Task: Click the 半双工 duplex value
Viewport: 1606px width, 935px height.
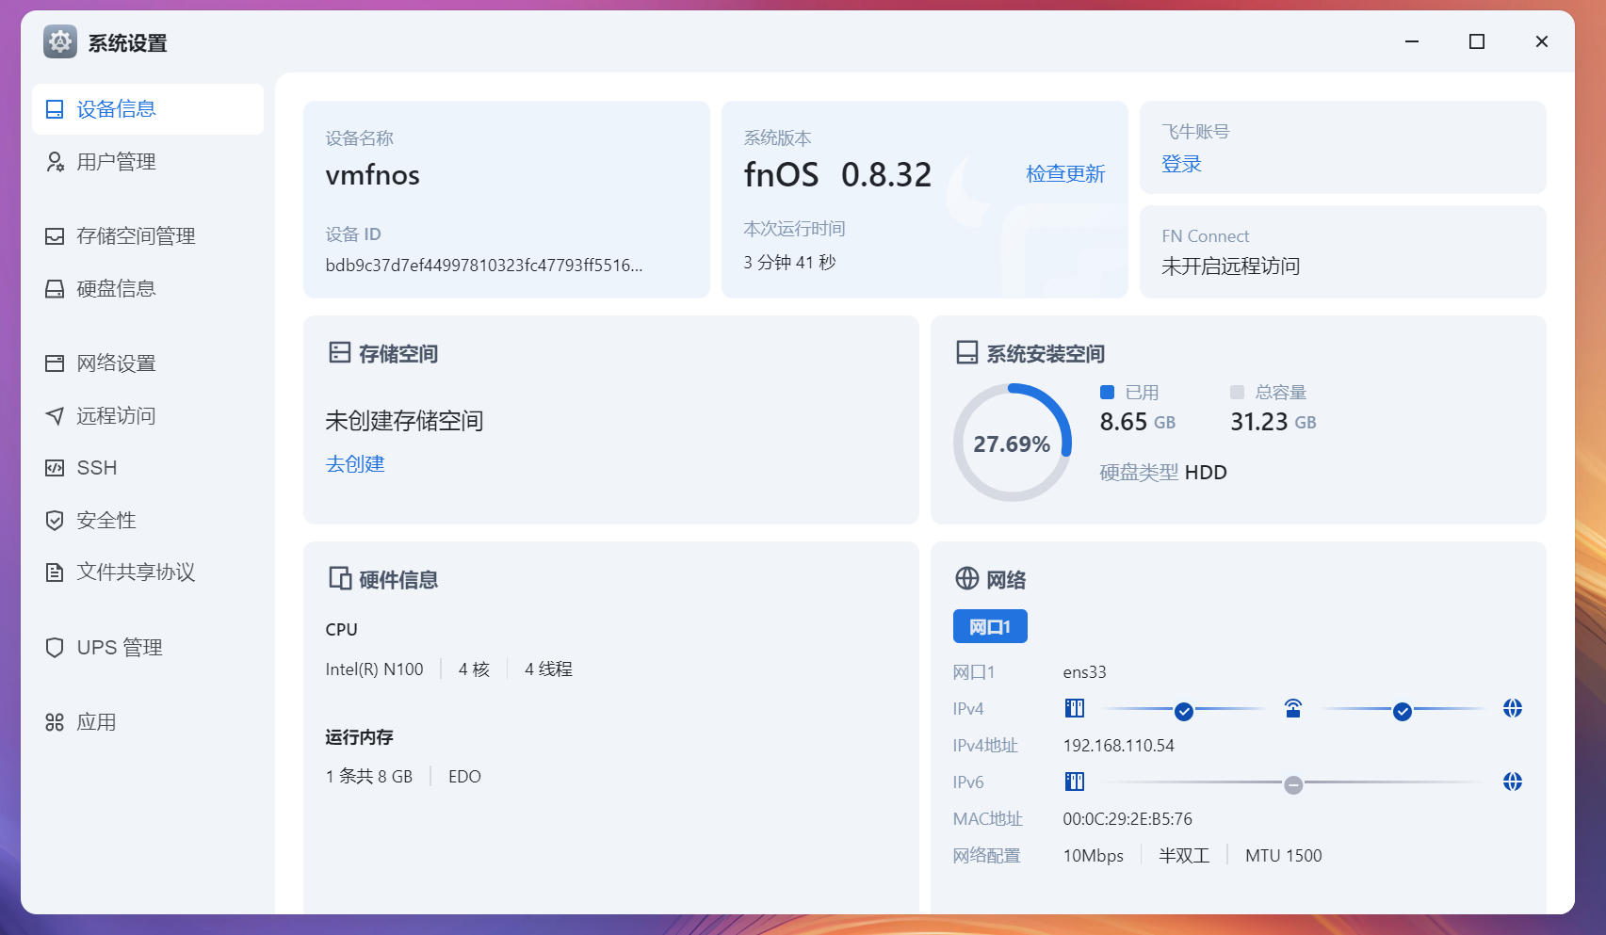Action: coord(1184,856)
